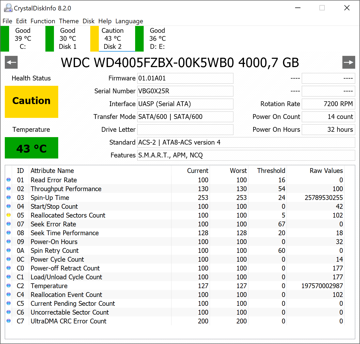Viewport: 360px width, 344px height.
Task: Click the Transfer Mode field SATA/600
Action: click(x=185, y=117)
